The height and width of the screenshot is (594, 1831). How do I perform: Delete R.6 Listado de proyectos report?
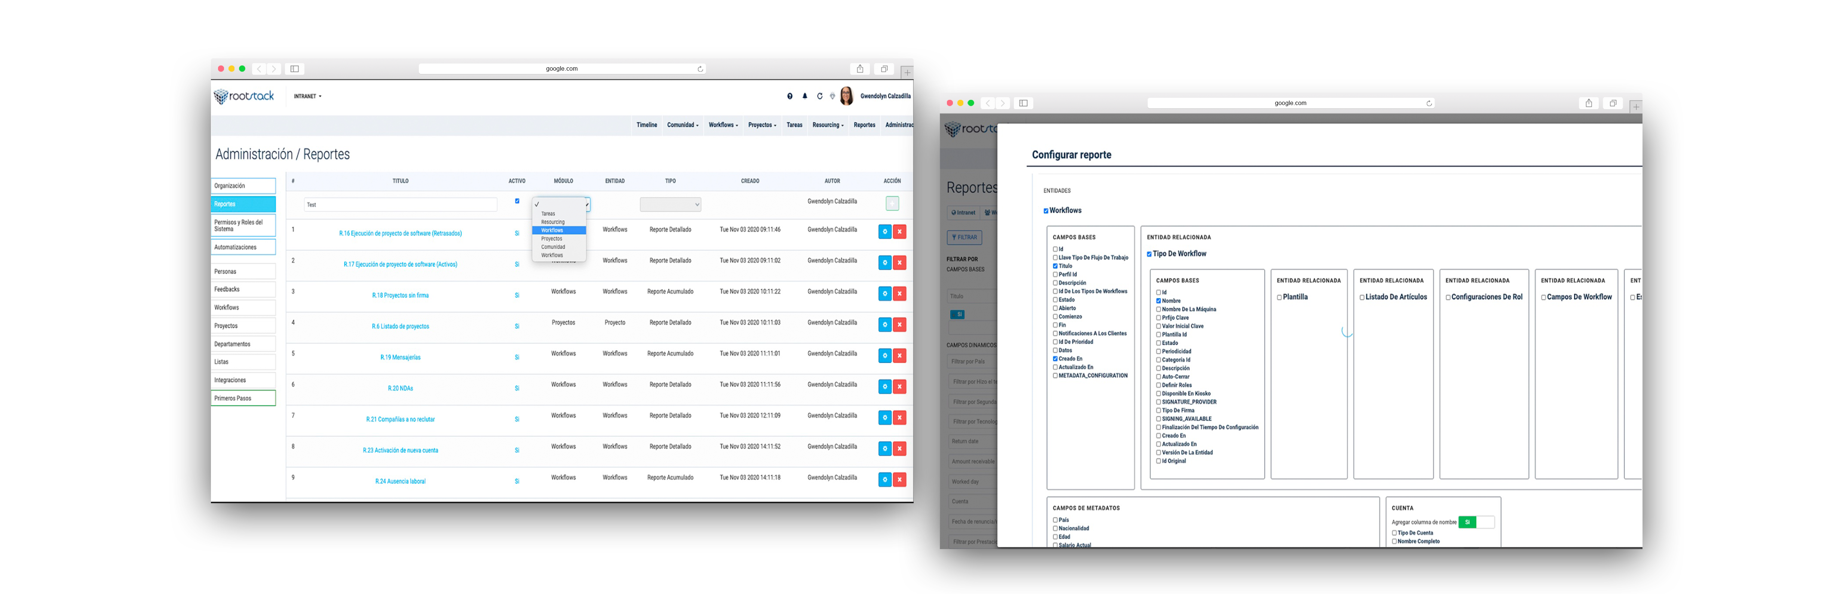899,325
